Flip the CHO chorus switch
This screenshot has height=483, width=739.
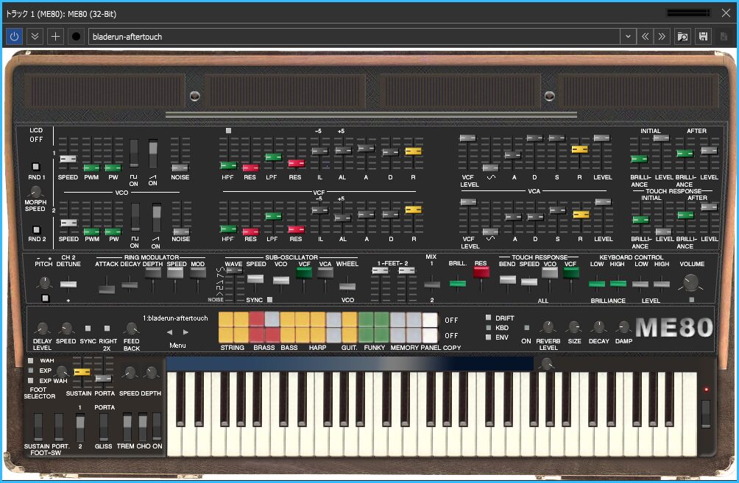142,427
